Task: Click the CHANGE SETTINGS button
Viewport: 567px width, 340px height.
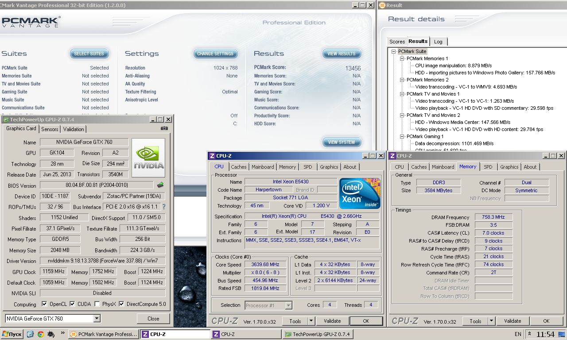Action: 215,54
